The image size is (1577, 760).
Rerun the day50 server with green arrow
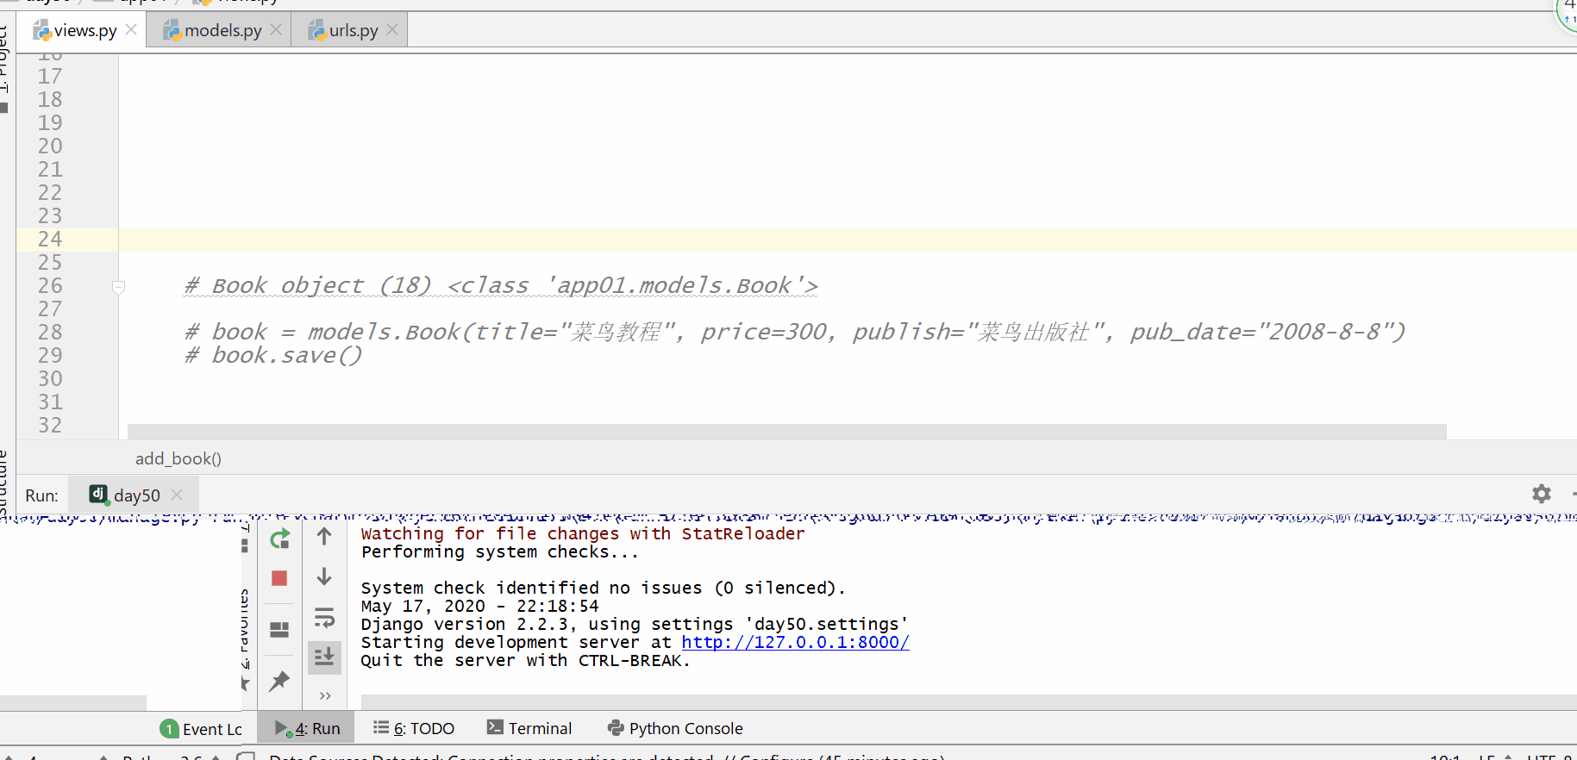click(x=279, y=539)
